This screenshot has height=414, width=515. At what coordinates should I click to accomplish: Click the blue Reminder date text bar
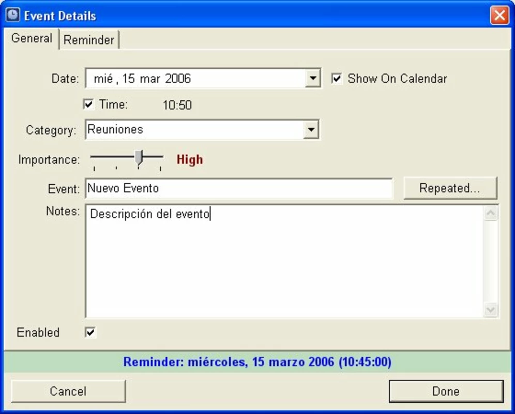(x=257, y=362)
